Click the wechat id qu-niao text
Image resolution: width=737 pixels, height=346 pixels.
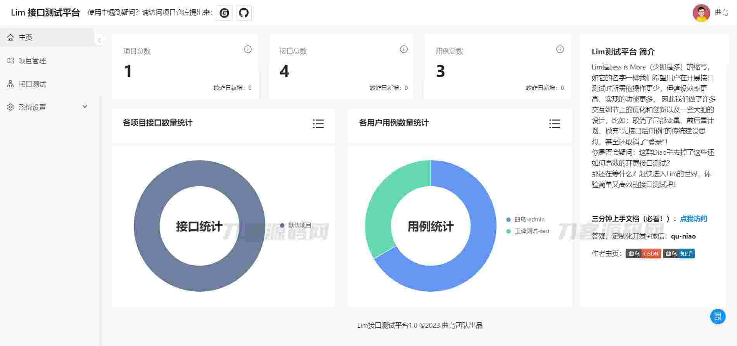[683, 236]
